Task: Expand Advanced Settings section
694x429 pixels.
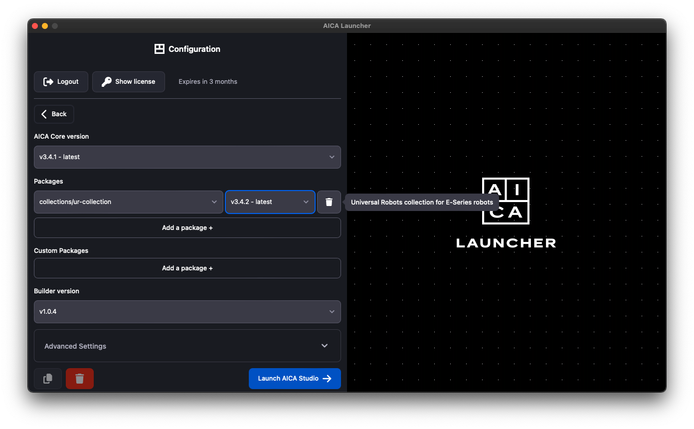Action: tap(187, 346)
